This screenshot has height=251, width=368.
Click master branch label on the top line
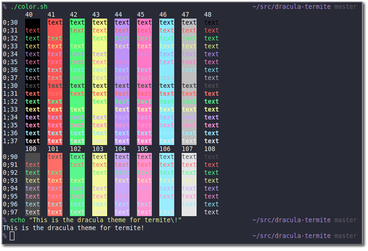point(346,7)
